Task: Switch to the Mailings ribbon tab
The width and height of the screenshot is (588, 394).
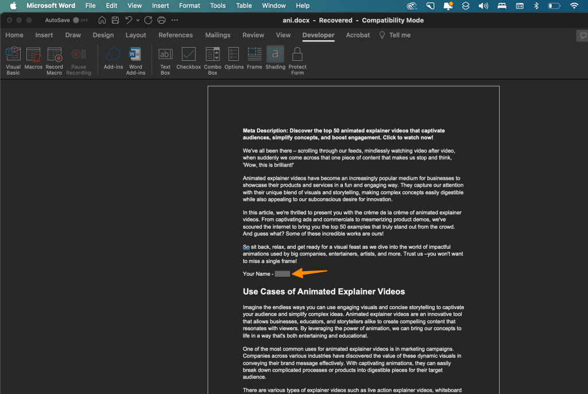Action: [x=218, y=35]
